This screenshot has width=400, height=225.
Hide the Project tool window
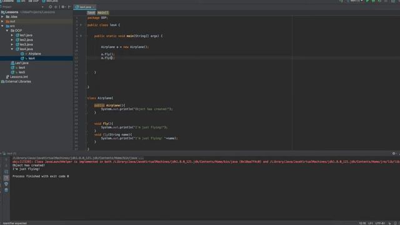click(x=69, y=7)
